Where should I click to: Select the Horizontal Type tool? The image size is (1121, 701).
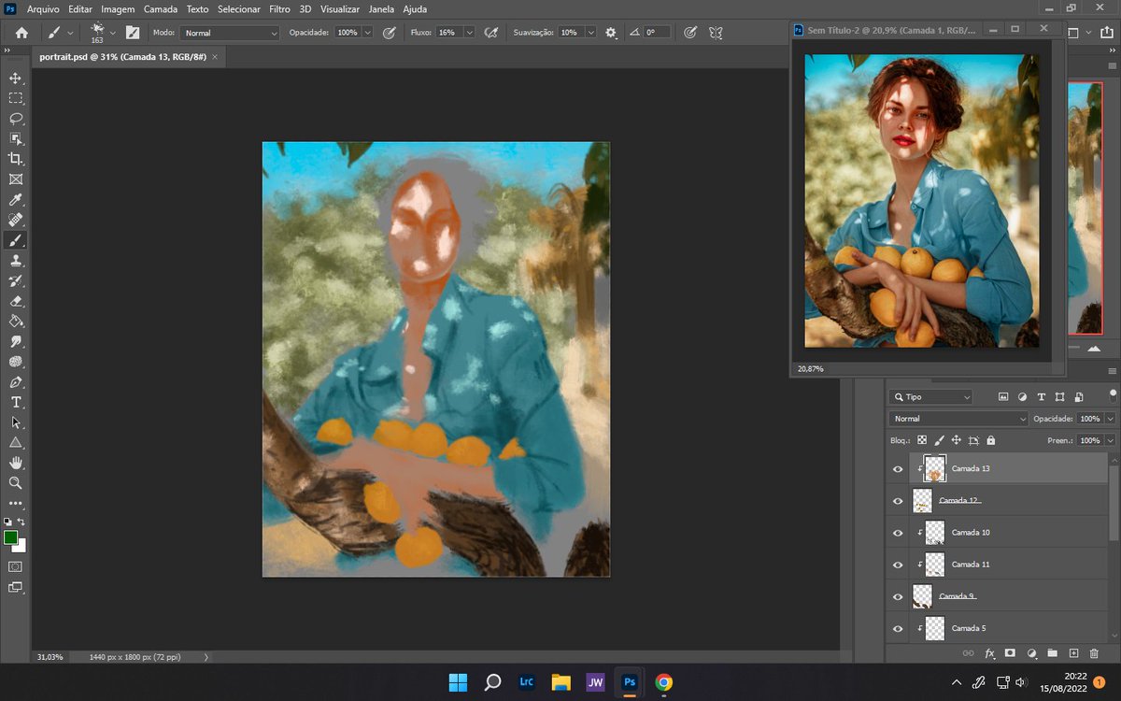point(15,402)
